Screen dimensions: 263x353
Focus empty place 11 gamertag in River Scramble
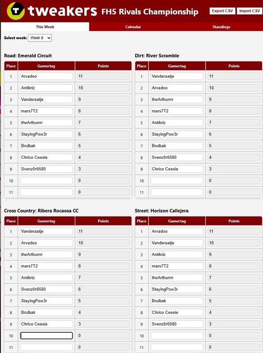(x=177, y=192)
